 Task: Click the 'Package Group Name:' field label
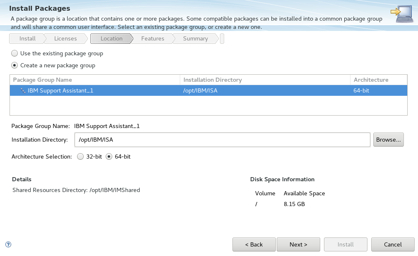click(x=41, y=126)
